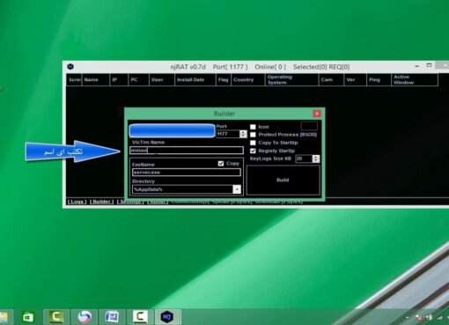Click the VicTim Name input field
The height and width of the screenshot is (325, 449).
(187, 151)
